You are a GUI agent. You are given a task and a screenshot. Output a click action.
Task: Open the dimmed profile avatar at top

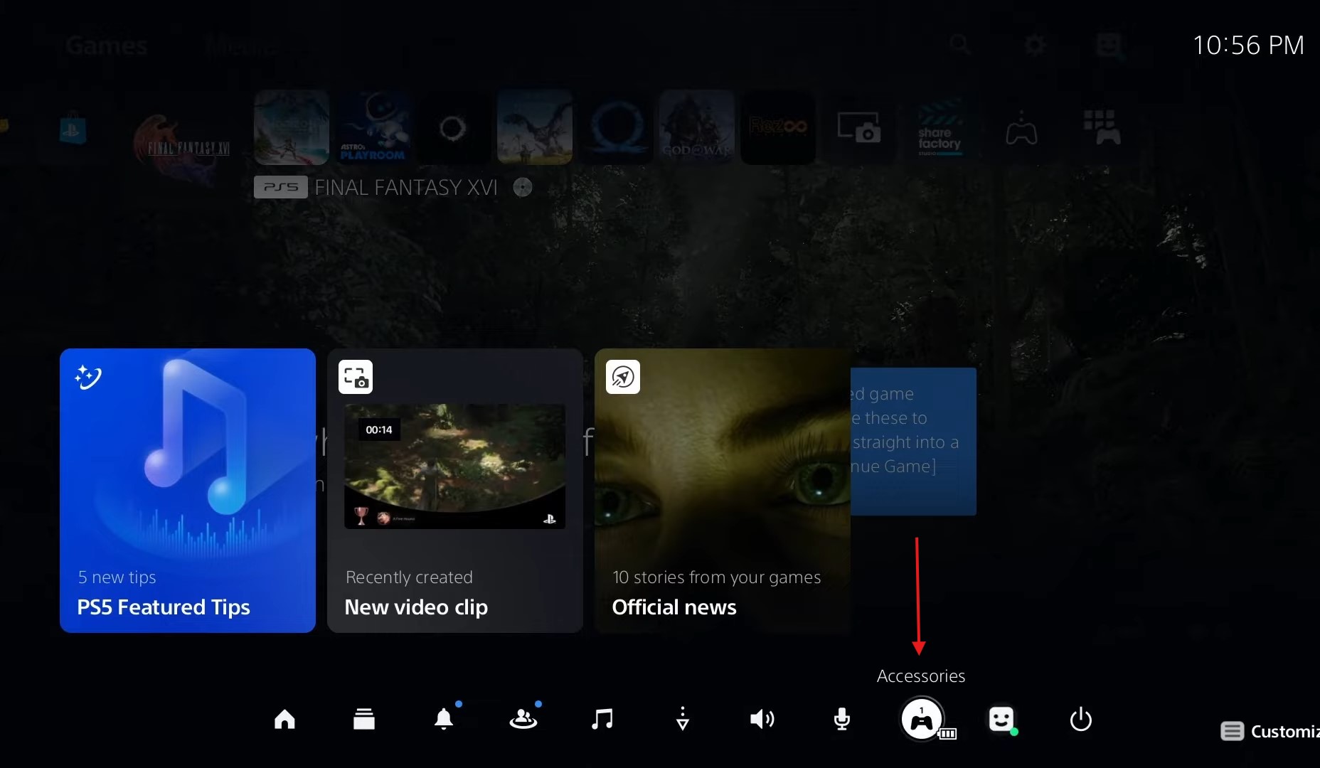point(1109,45)
